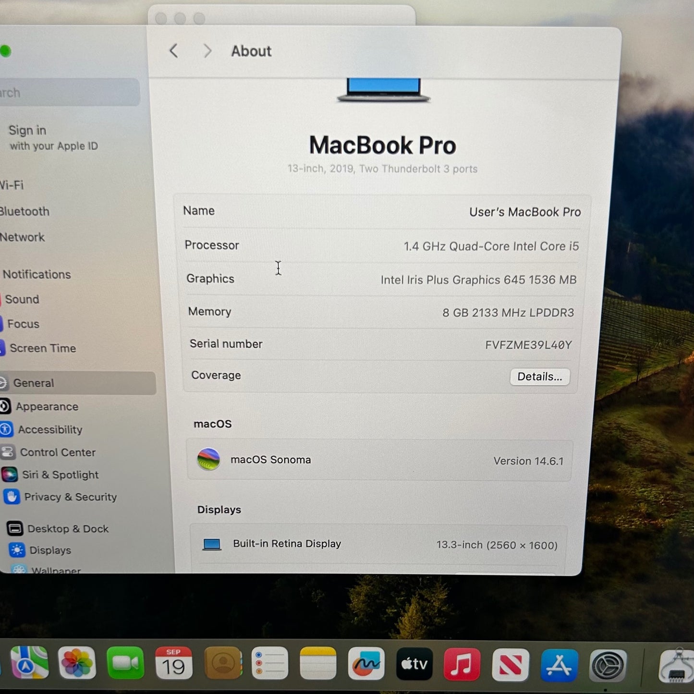
Task: Launch FaceTime from the Dock
Action: pyautogui.click(x=125, y=664)
